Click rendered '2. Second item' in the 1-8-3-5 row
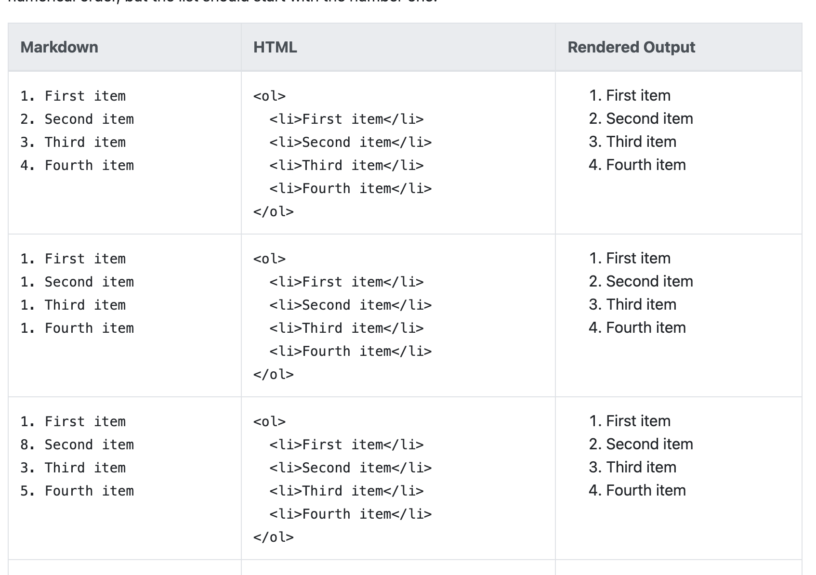Screen dimensions: 816x575 pyautogui.click(x=641, y=444)
